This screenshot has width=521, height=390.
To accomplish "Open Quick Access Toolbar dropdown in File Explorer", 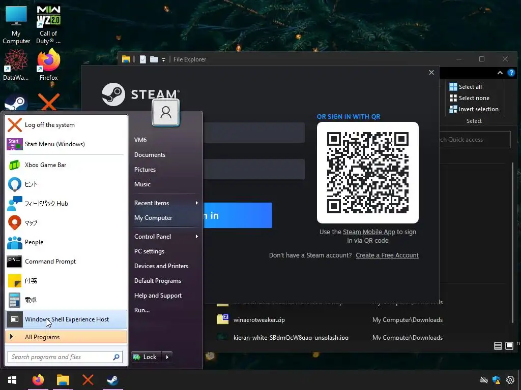I will coord(163,60).
